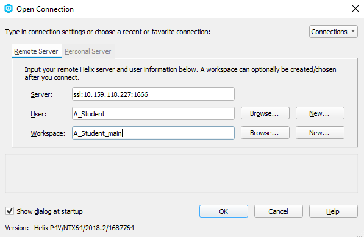Click the Workspace label text
The width and height of the screenshot is (364, 237).
pos(48,133)
